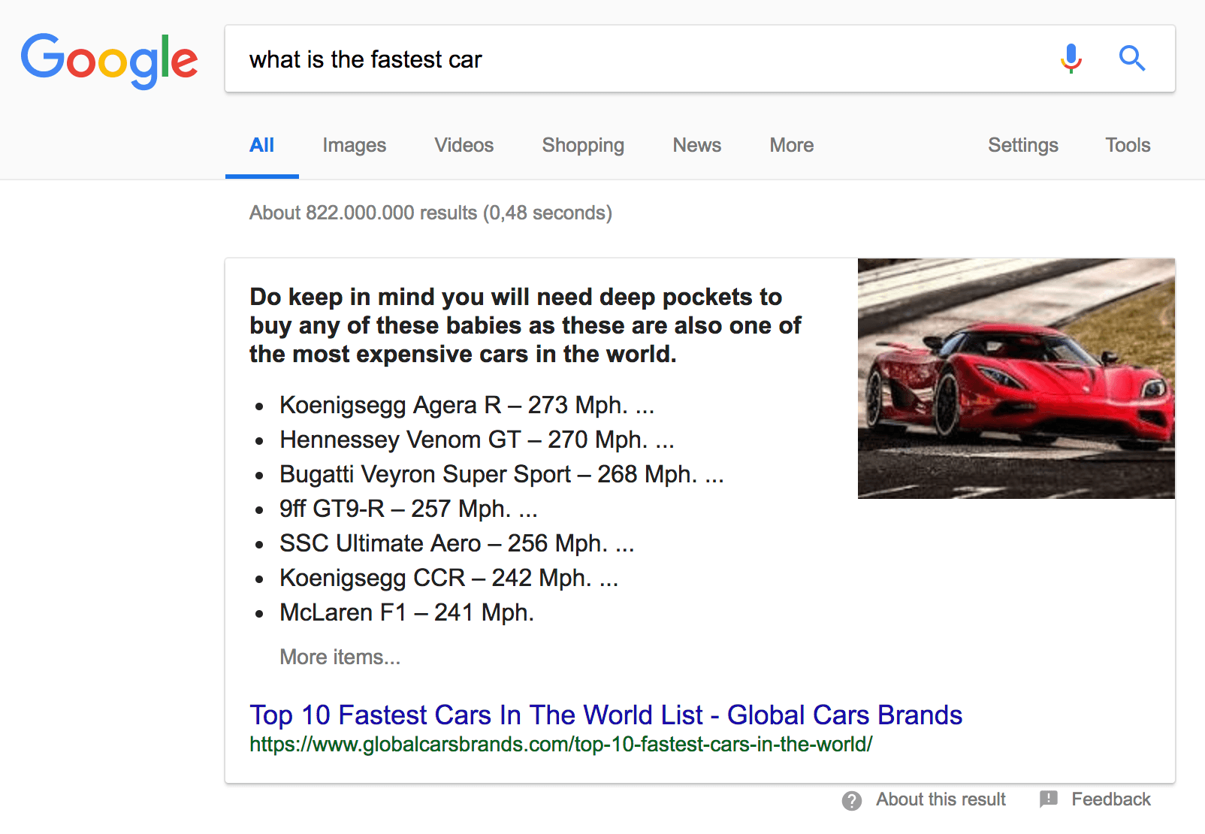
Task: Click the Feedback flag icon
Action: (1049, 799)
